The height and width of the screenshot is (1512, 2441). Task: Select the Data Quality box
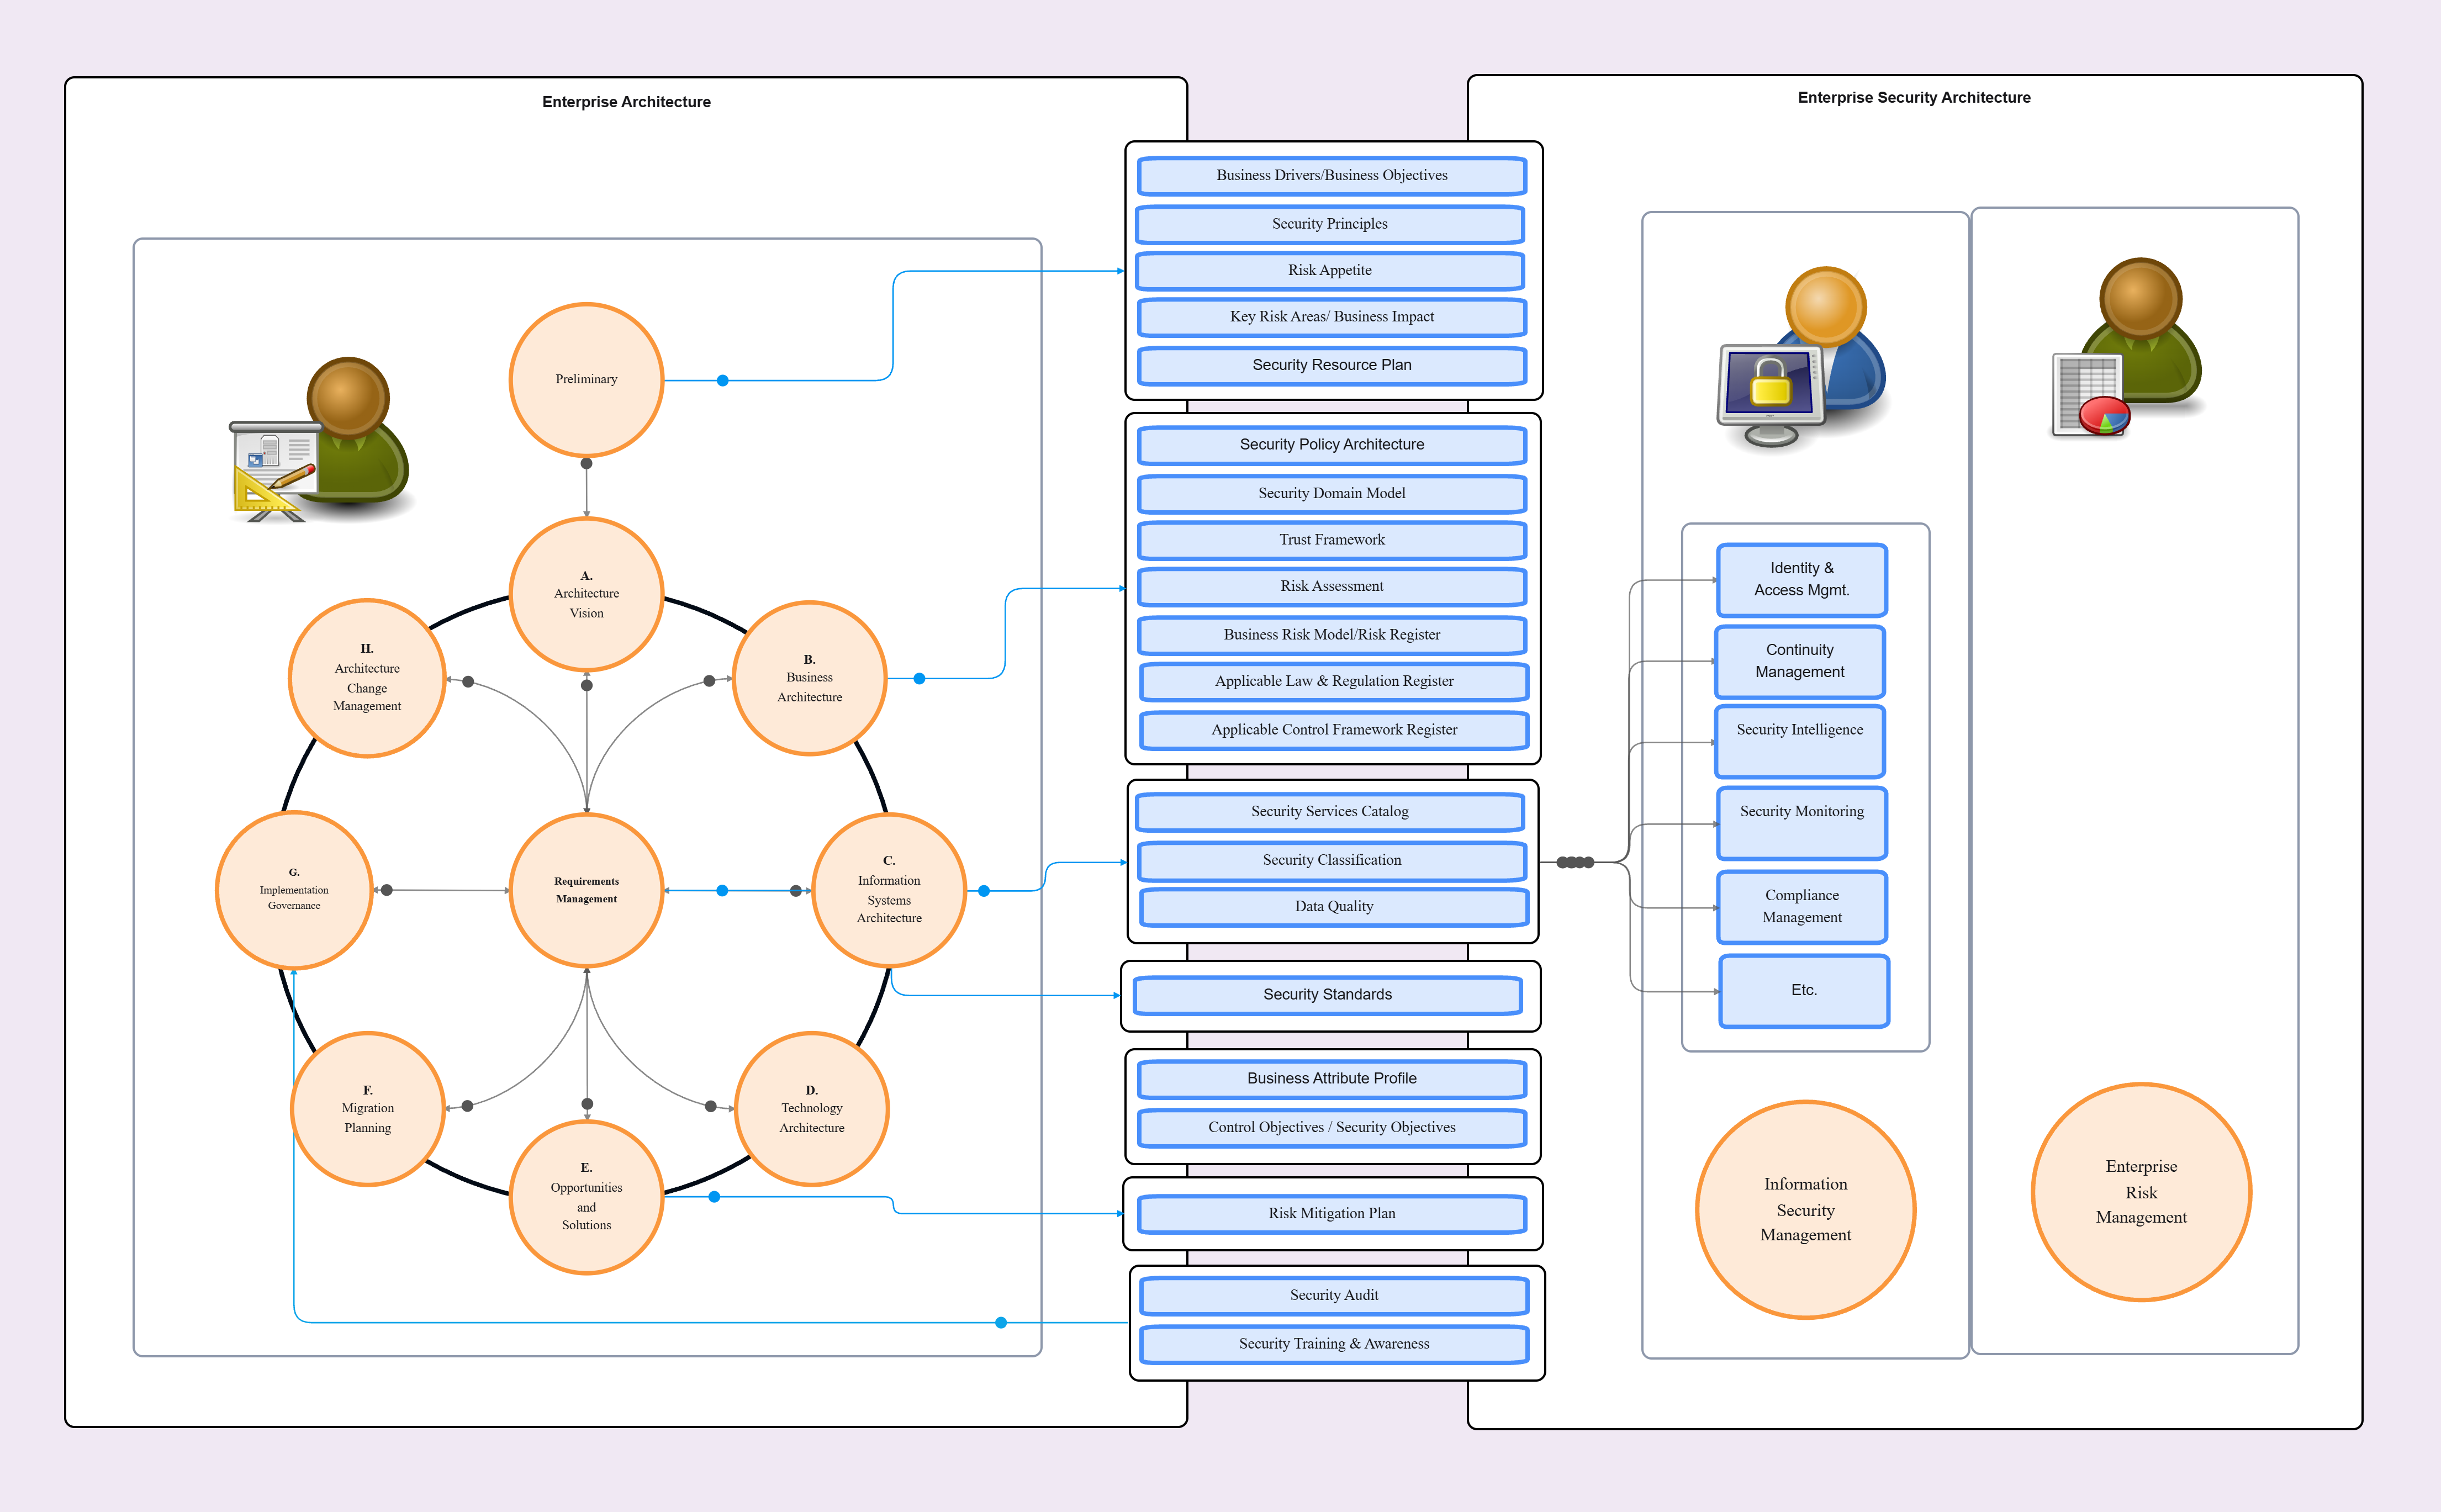1334,907
